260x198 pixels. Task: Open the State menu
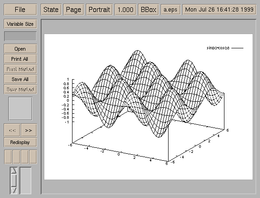51,10
